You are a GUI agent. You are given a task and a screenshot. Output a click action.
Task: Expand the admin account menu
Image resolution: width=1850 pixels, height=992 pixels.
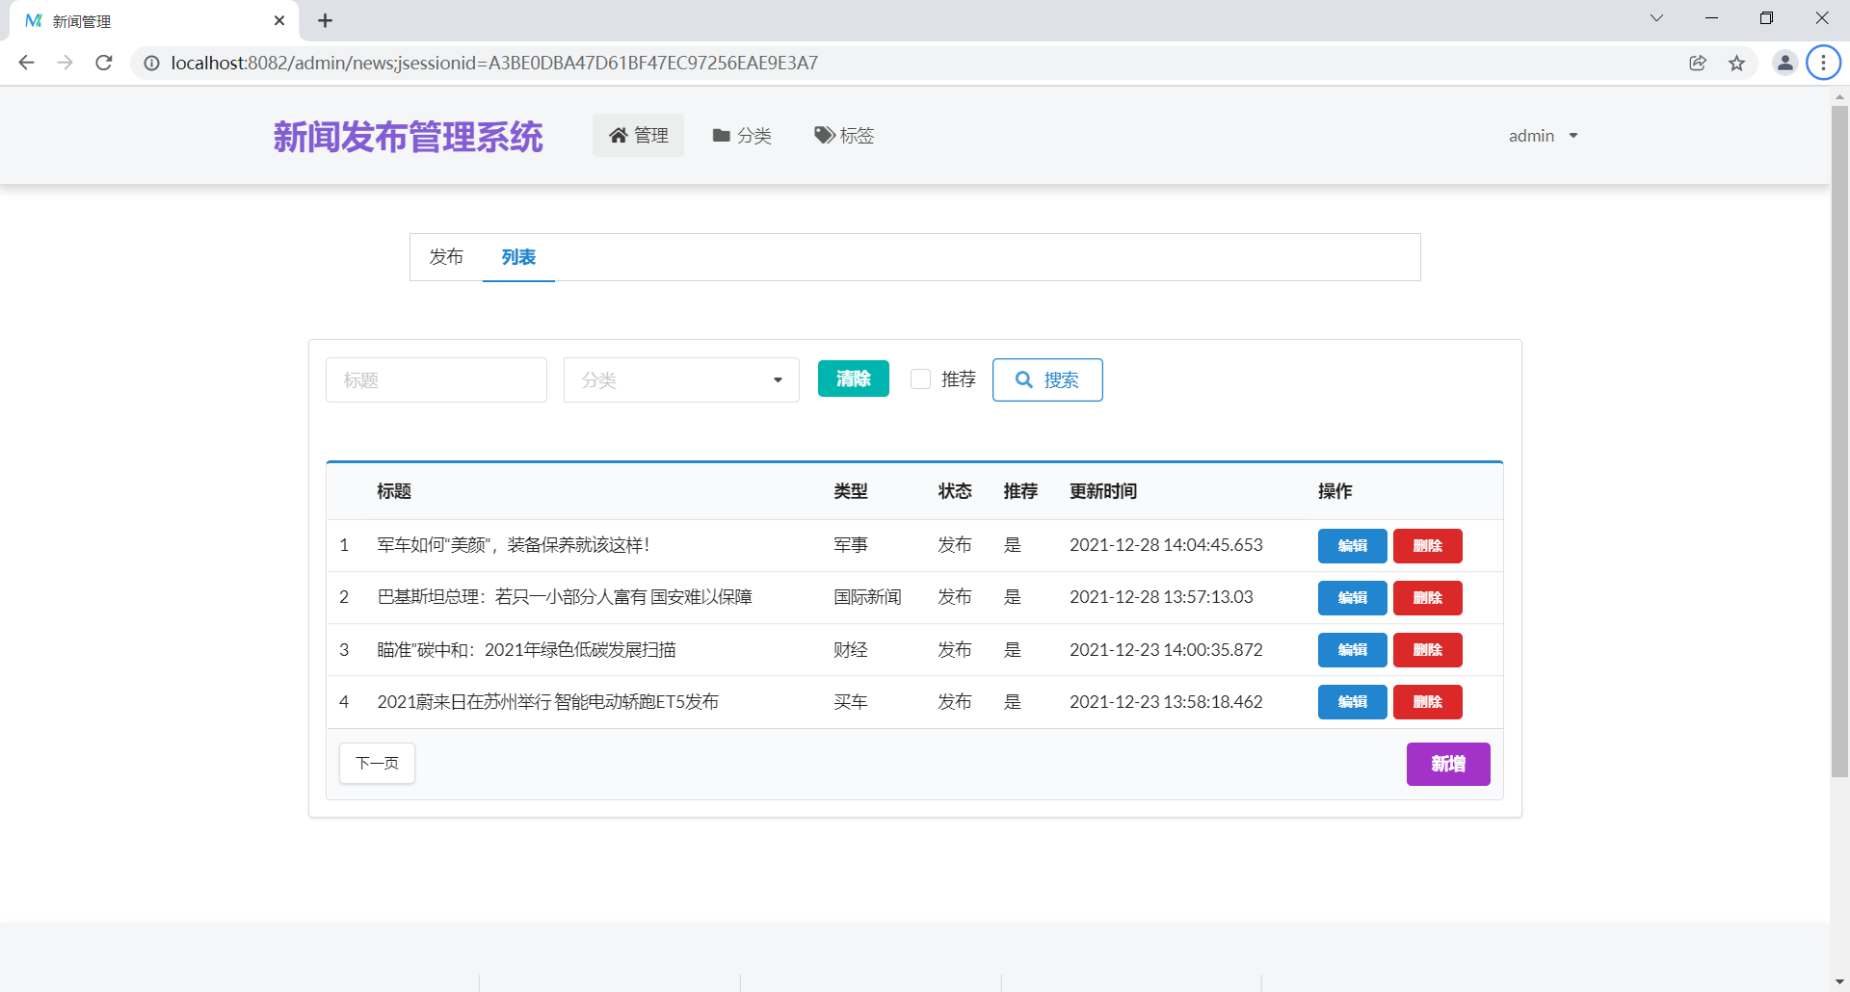[x=1542, y=136]
